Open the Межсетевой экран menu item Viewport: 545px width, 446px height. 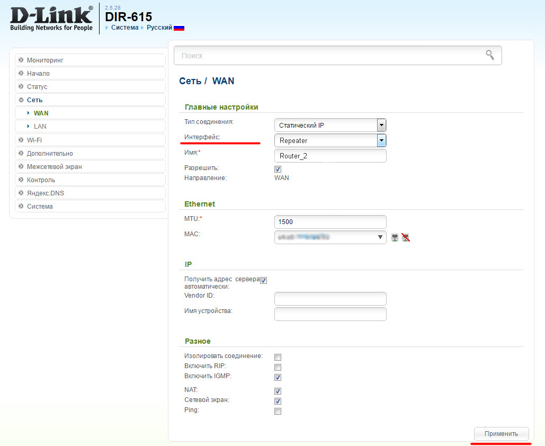91,166
